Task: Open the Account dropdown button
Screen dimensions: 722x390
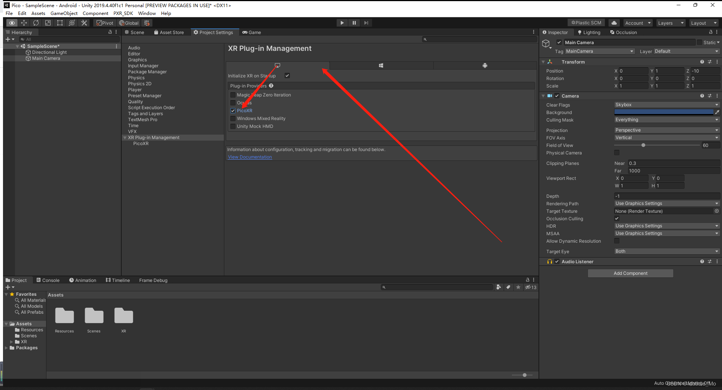Action: click(638, 23)
